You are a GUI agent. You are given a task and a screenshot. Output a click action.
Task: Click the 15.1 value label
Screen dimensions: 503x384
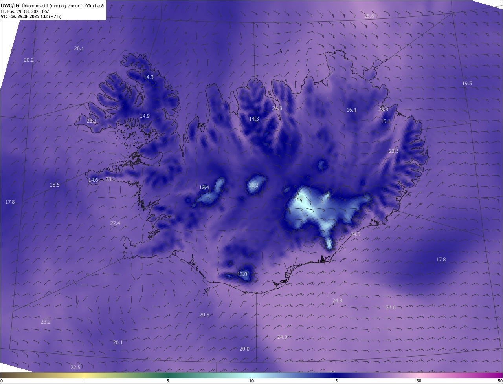[386, 121]
